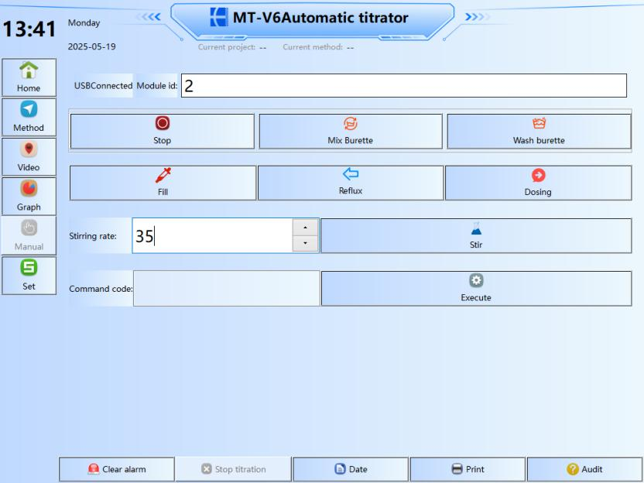Print using the bottom Print button
Screen dimensions: 644x483
pos(468,469)
